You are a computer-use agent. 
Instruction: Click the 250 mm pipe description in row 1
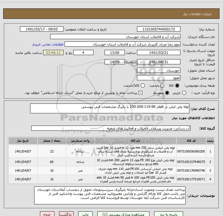(136, 151)
